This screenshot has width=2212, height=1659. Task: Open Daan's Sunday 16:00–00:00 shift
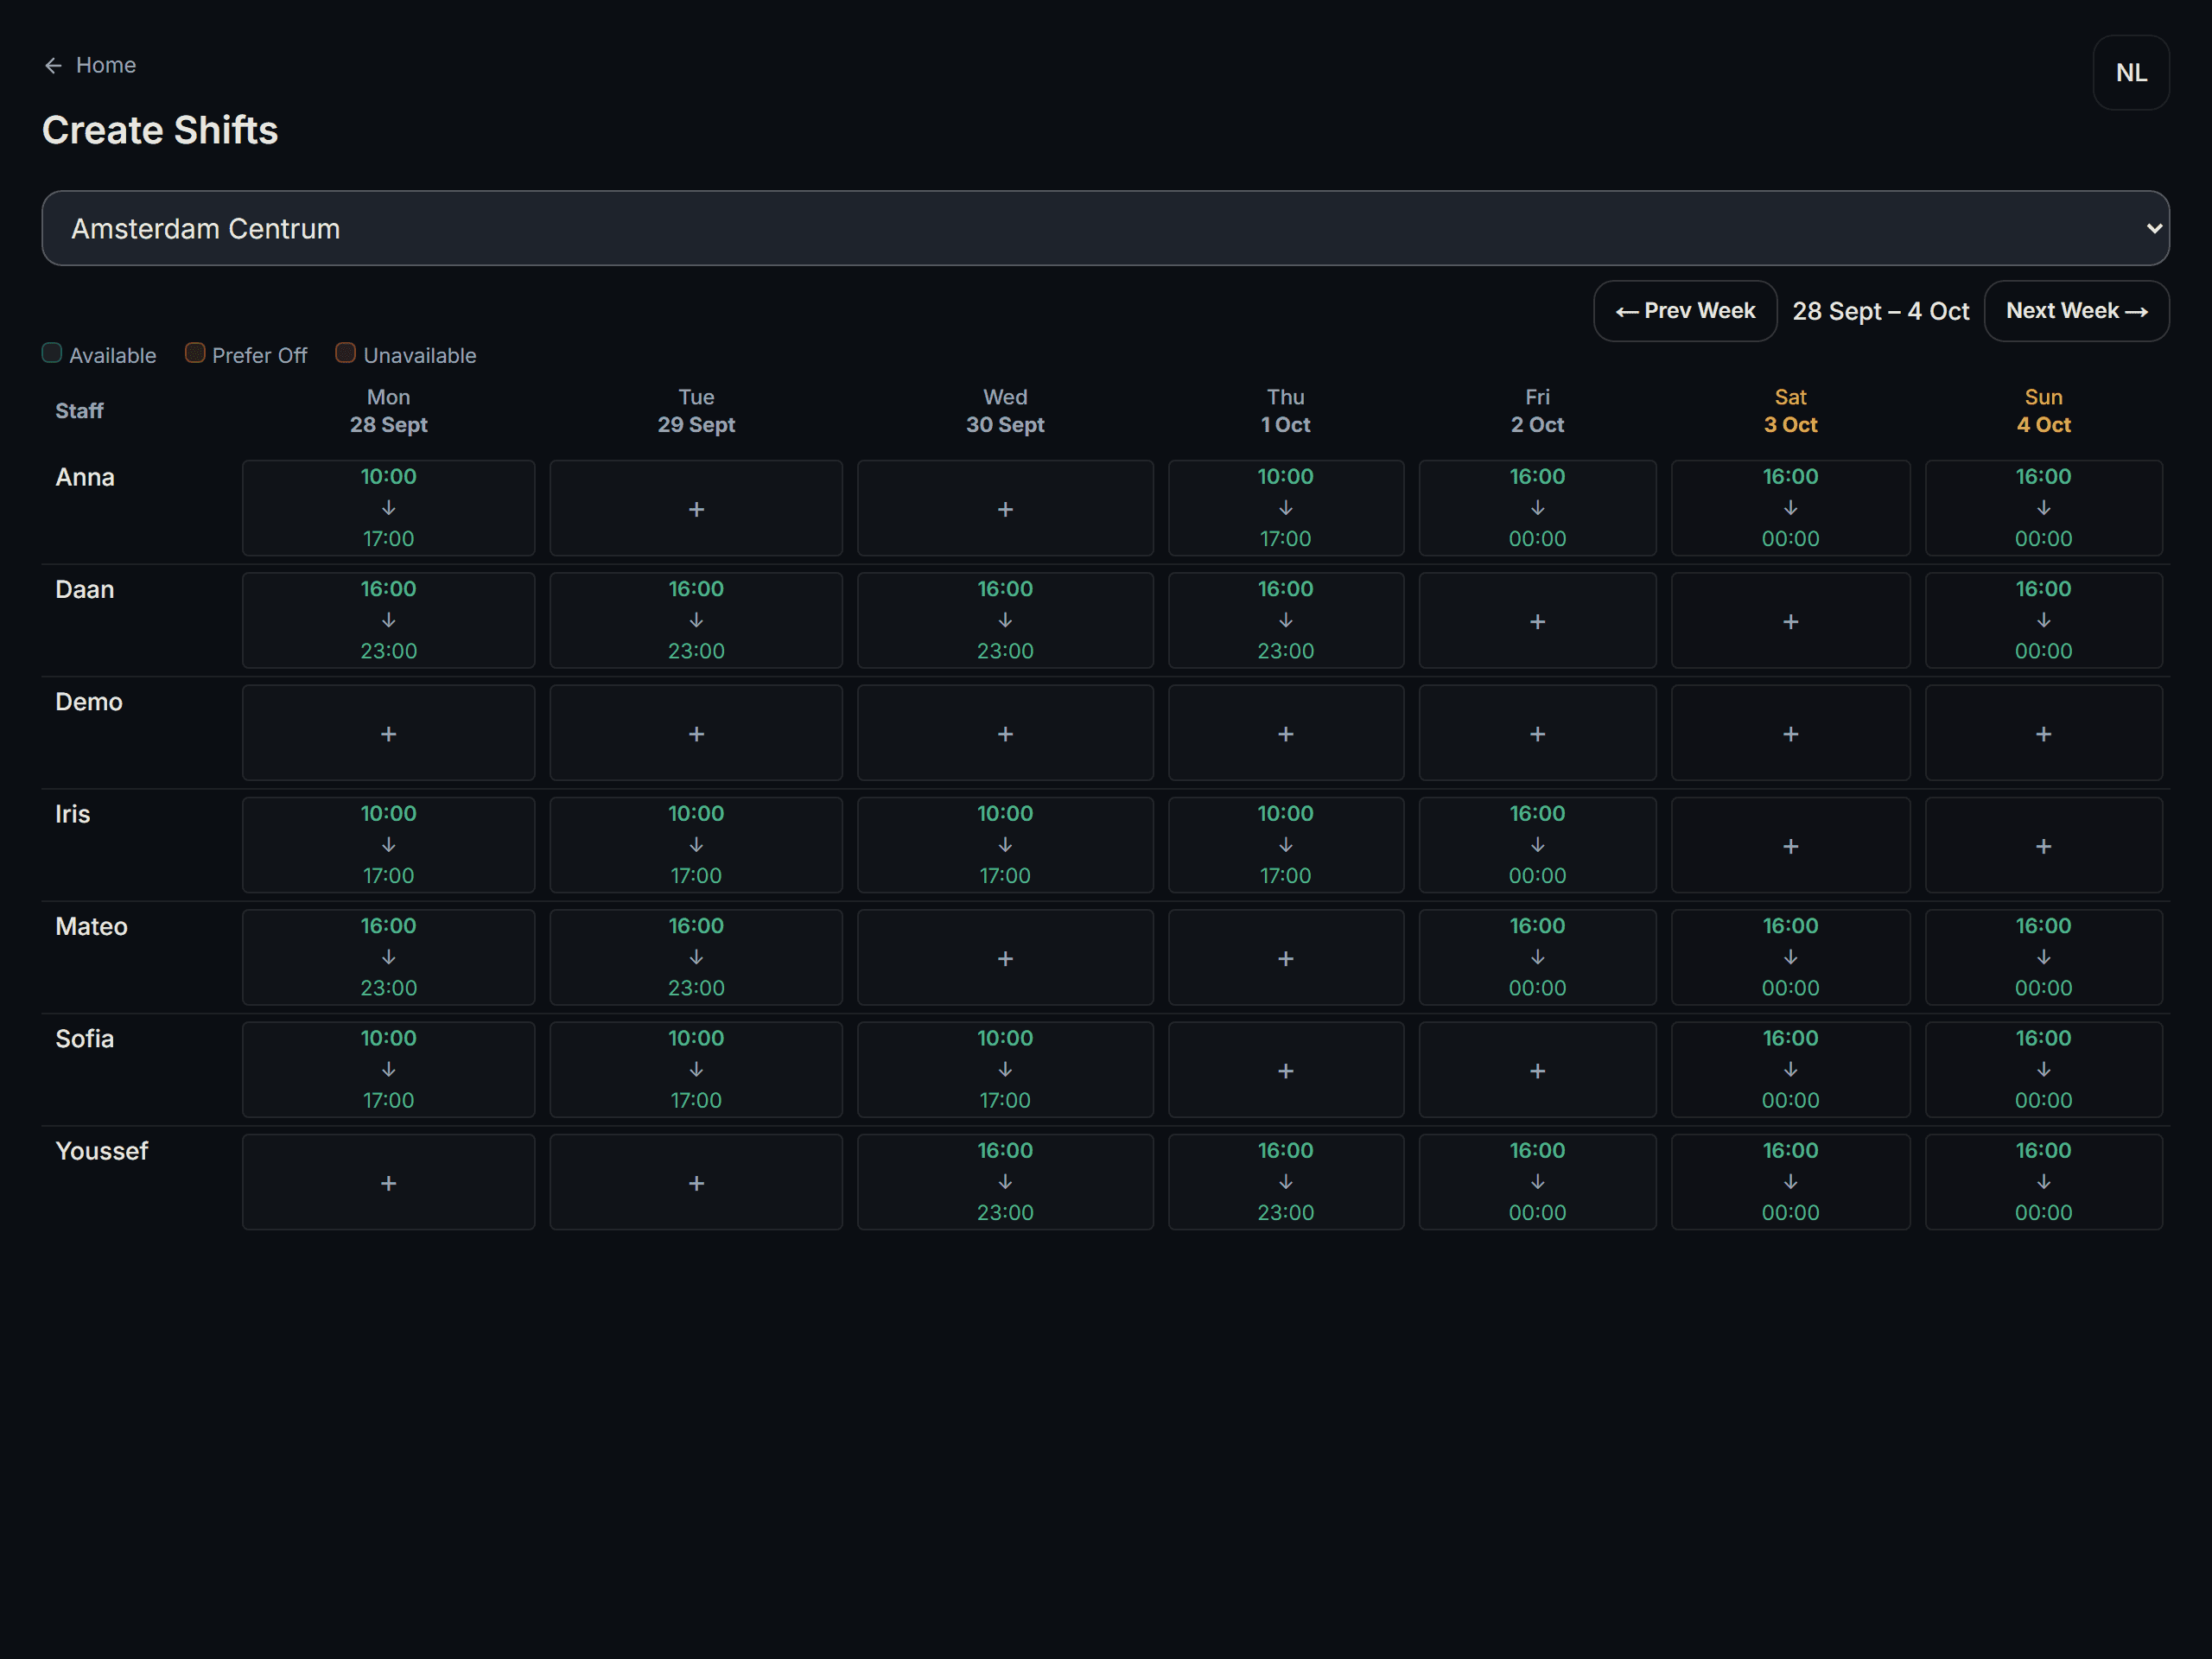pos(2044,621)
